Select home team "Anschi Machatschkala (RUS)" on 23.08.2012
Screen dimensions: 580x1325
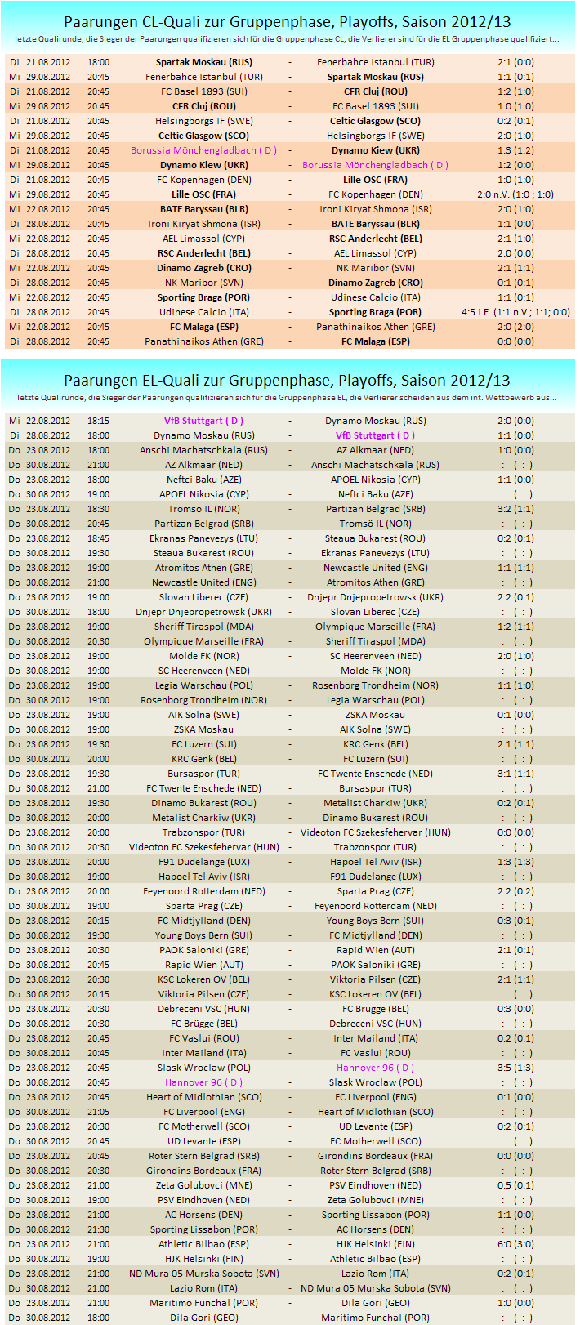(x=204, y=450)
